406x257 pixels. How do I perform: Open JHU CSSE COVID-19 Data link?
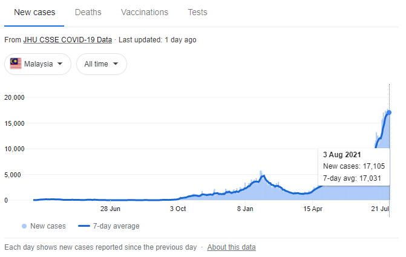coord(68,40)
